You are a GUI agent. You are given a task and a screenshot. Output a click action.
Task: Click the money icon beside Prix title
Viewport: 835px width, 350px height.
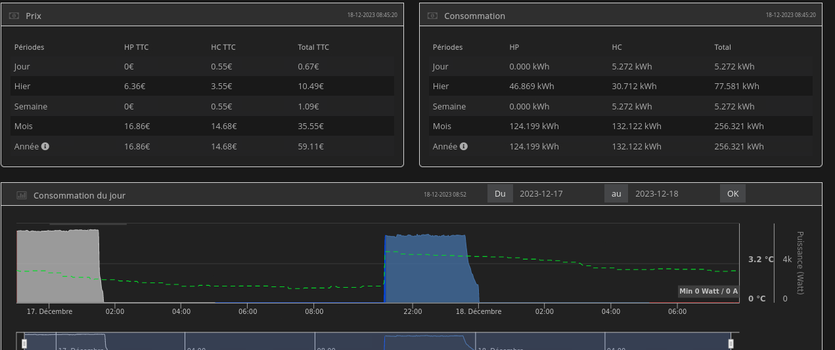14,16
